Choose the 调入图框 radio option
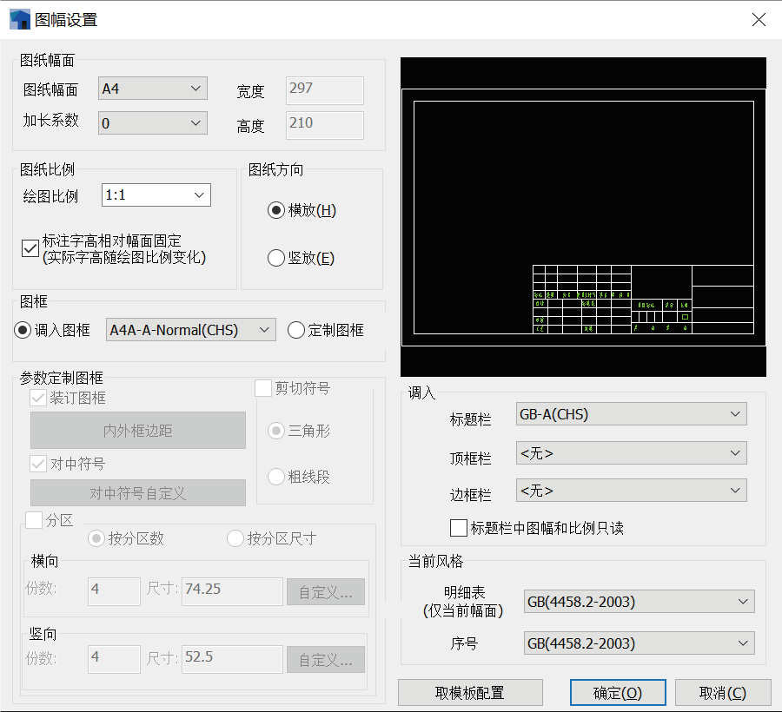Screen dimensions: 782x712 pyautogui.click(x=23, y=330)
